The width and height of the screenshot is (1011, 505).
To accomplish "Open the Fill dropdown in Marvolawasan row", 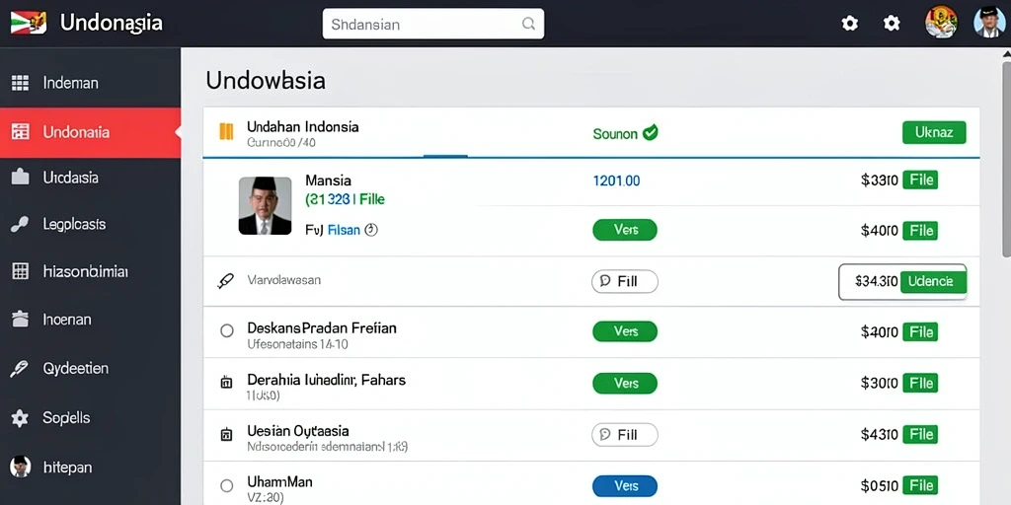I will (x=625, y=281).
